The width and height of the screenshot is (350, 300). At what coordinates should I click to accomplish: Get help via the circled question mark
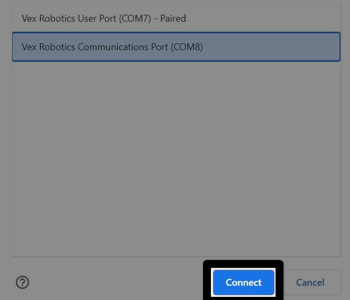click(x=22, y=283)
